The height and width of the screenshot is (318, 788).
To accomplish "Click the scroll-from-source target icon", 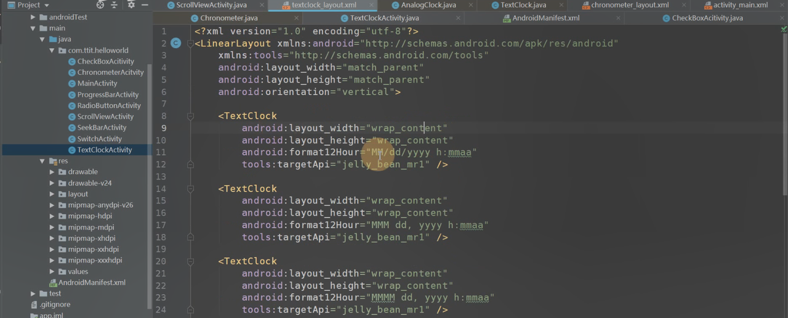I will [x=100, y=5].
